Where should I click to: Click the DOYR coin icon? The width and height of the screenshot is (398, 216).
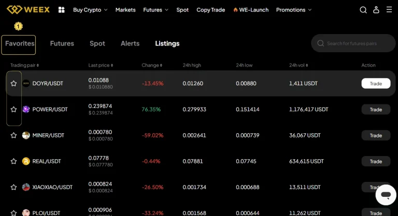pyautogui.click(x=26, y=83)
